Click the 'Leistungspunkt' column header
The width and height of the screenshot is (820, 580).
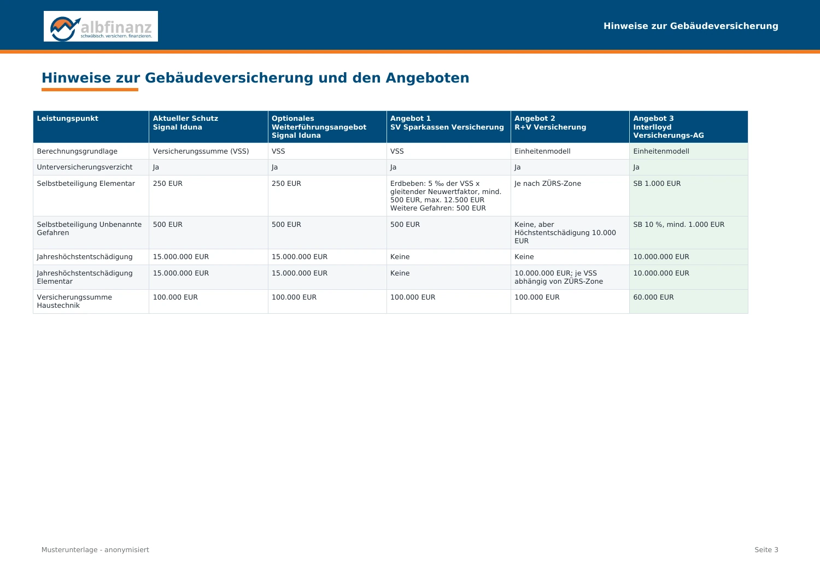91,127
